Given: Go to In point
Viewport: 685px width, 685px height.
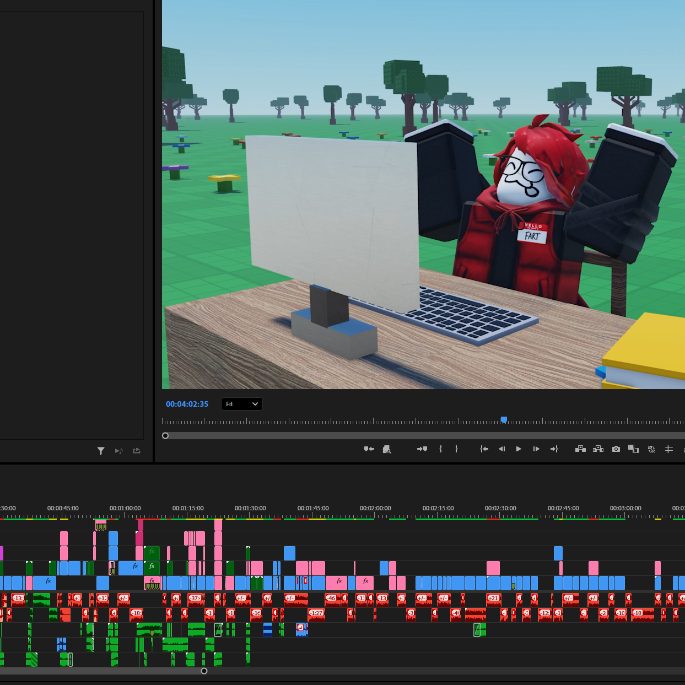Looking at the screenshot, I should 484,449.
